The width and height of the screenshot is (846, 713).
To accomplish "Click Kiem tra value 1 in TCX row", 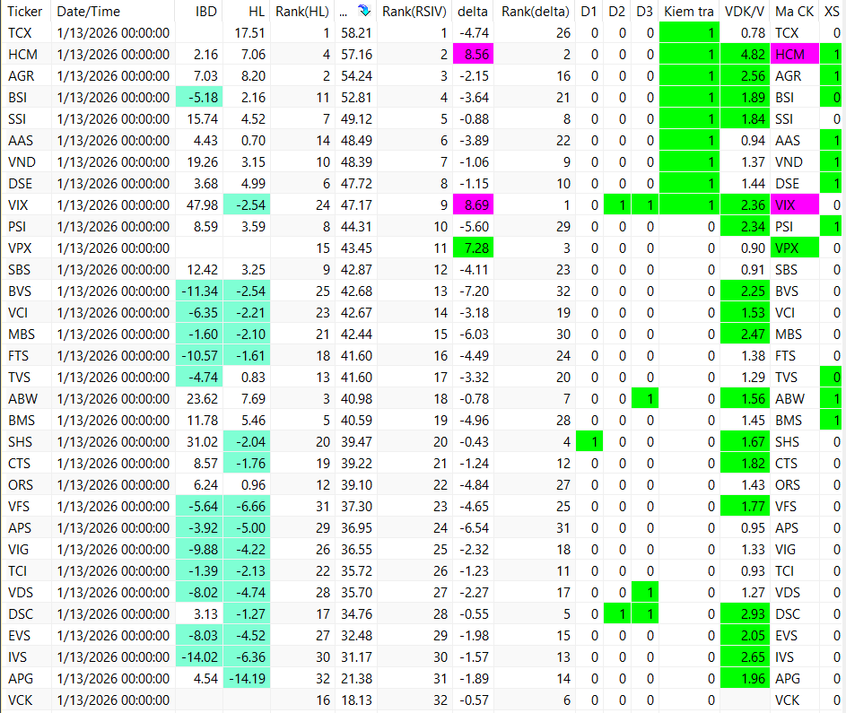I will (690, 33).
